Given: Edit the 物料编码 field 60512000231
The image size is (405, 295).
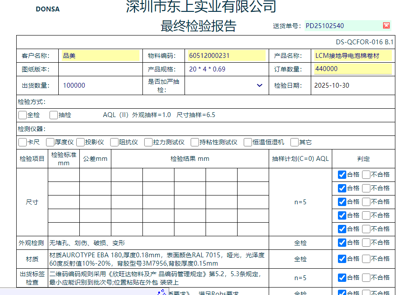Looking at the screenshot, I should coord(226,56).
